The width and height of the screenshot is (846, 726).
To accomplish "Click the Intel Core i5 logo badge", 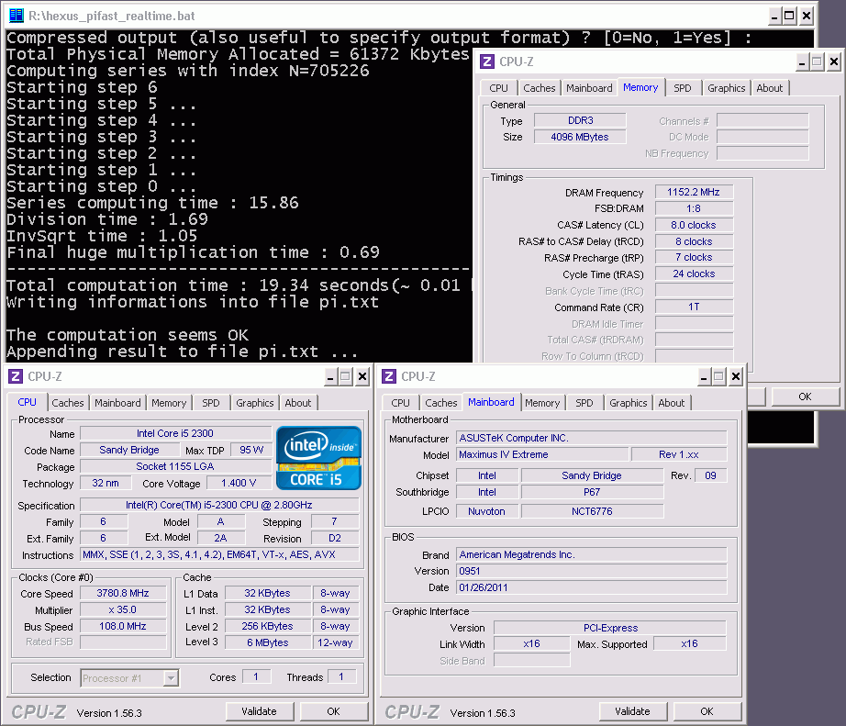I will coord(318,458).
